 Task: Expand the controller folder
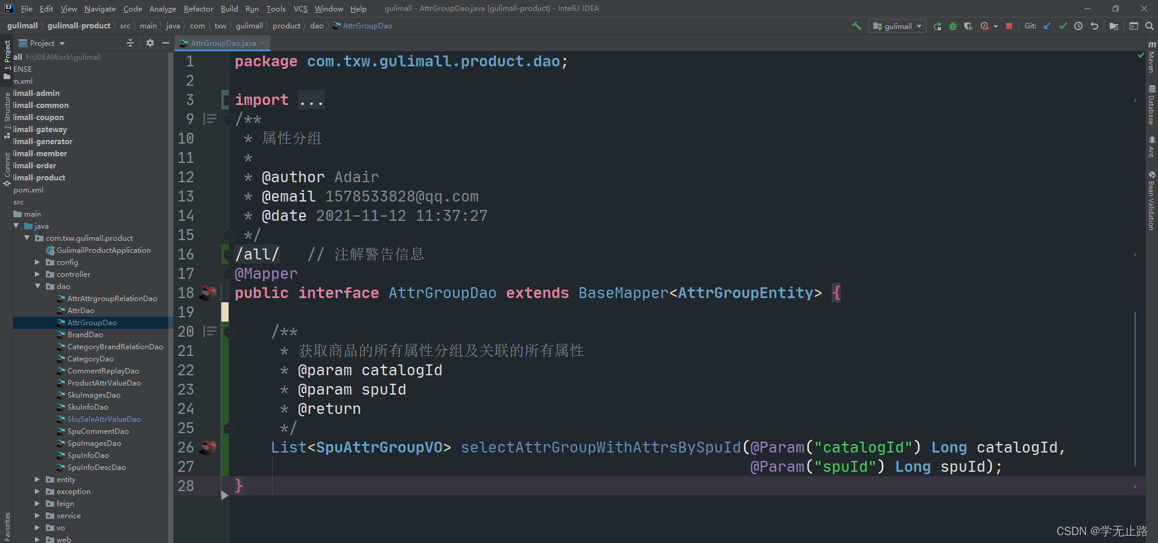pyautogui.click(x=37, y=274)
